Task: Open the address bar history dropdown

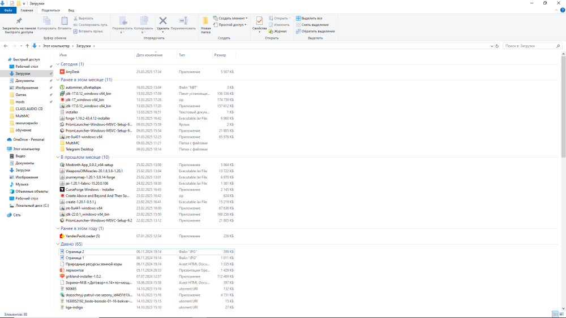Action: pyautogui.click(x=492, y=46)
